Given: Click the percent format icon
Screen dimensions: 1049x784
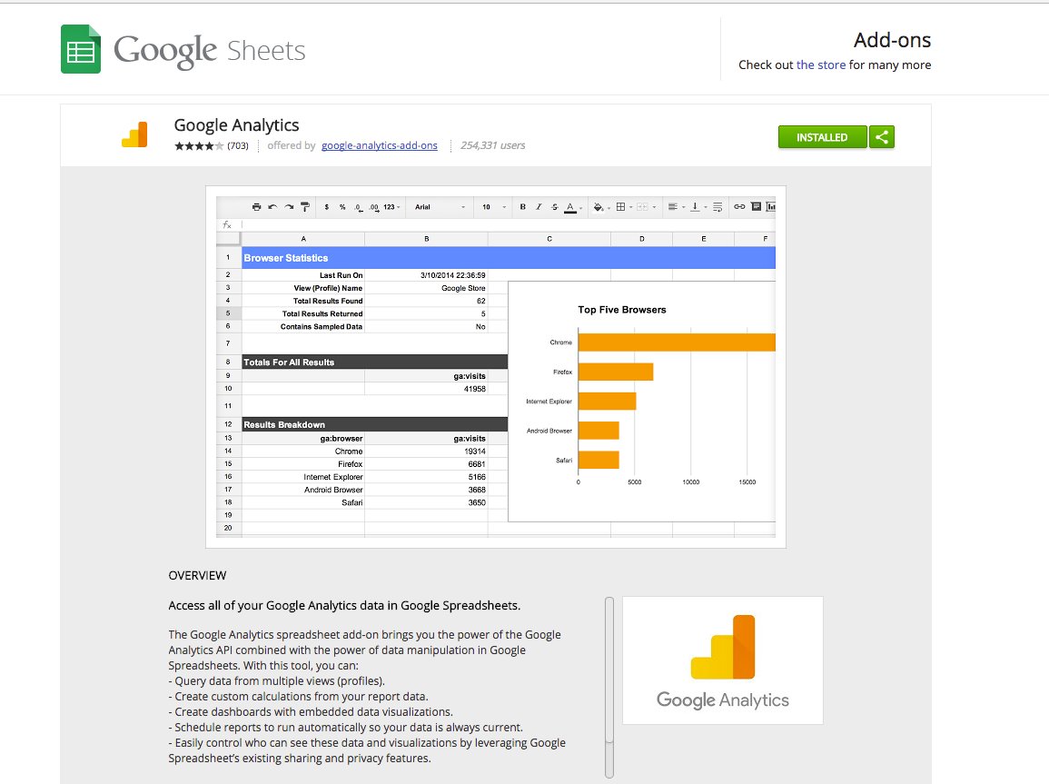Looking at the screenshot, I should (x=341, y=207).
